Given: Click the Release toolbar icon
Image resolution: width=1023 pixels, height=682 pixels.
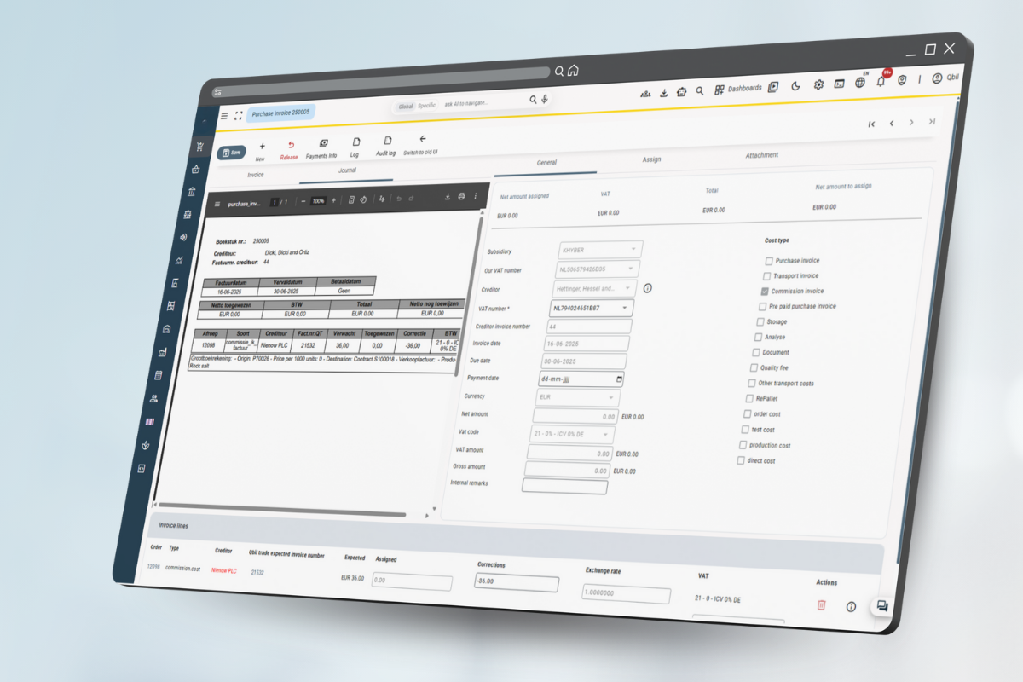Looking at the screenshot, I should [x=291, y=146].
